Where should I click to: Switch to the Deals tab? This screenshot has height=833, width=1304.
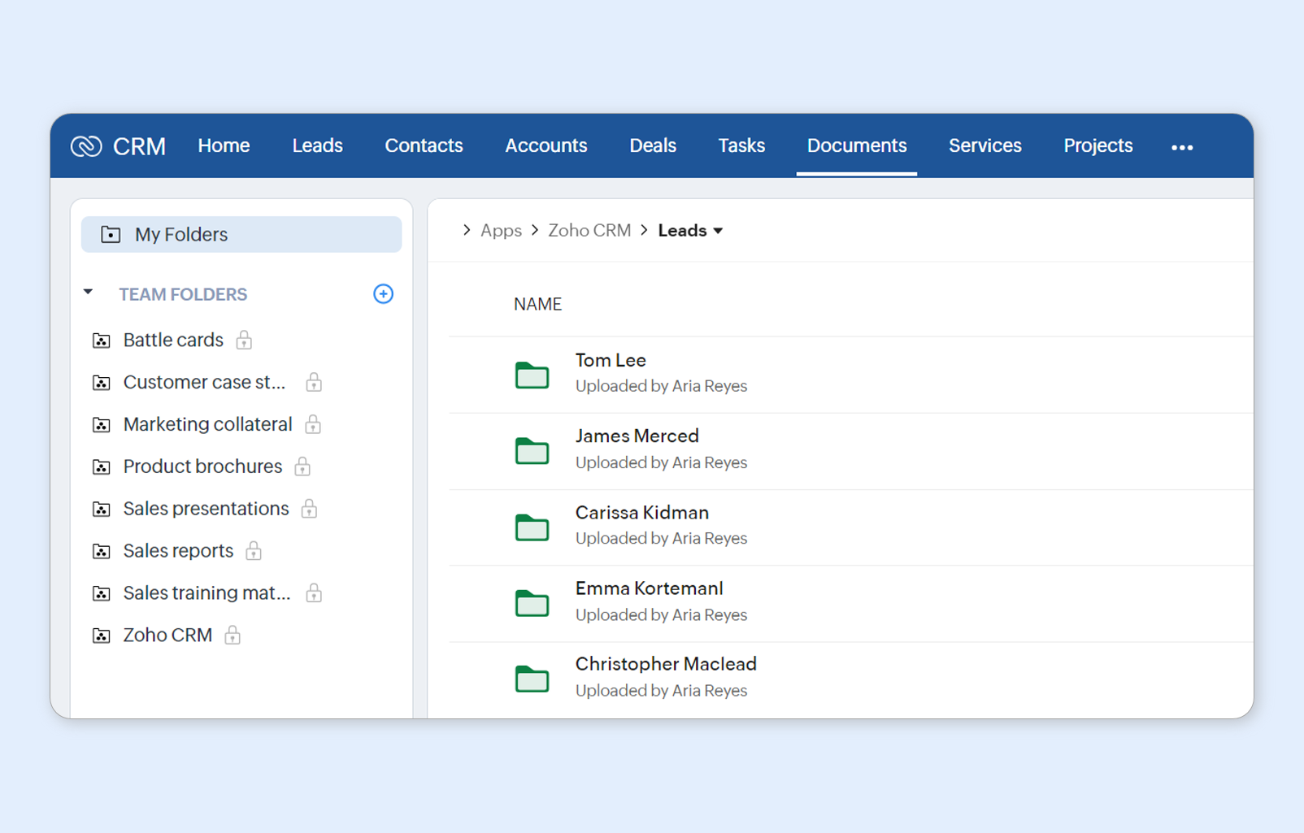[652, 146]
